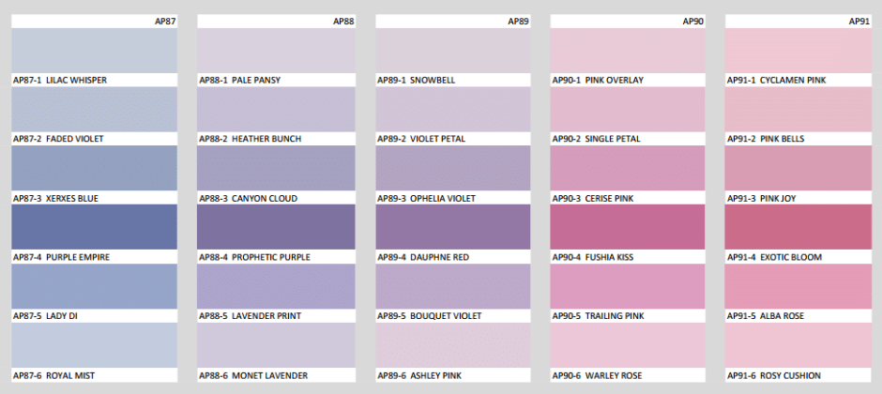
Task: Click the AP87 card header
Action: [x=164, y=21]
